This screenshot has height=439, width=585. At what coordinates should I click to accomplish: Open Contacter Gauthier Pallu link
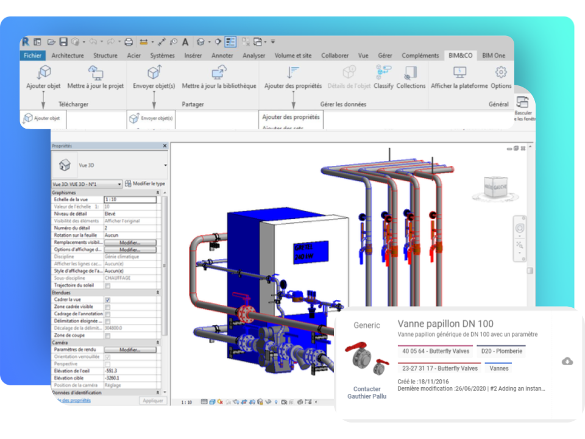pos(367,393)
